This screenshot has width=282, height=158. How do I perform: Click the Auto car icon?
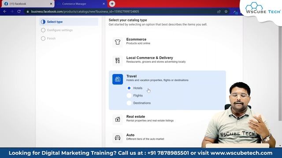[118, 137]
